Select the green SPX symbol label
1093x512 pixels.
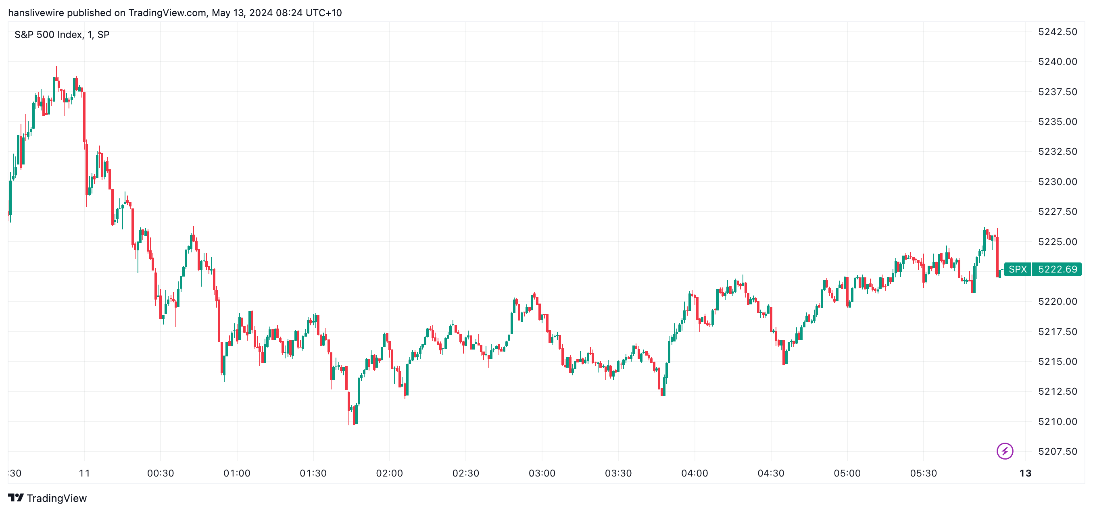1017,269
